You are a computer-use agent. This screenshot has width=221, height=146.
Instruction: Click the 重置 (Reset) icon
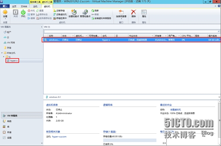pyautogui.click(x=37, y=11)
